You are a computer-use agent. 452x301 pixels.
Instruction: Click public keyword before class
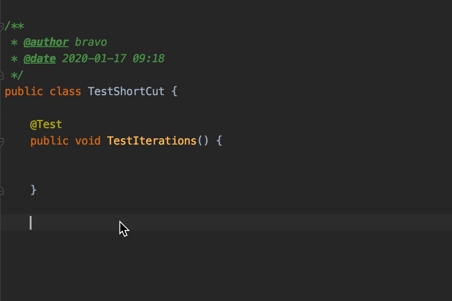click(24, 91)
